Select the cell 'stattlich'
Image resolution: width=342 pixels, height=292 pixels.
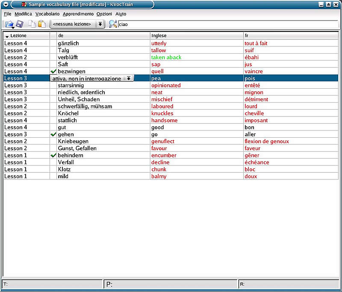click(103, 120)
